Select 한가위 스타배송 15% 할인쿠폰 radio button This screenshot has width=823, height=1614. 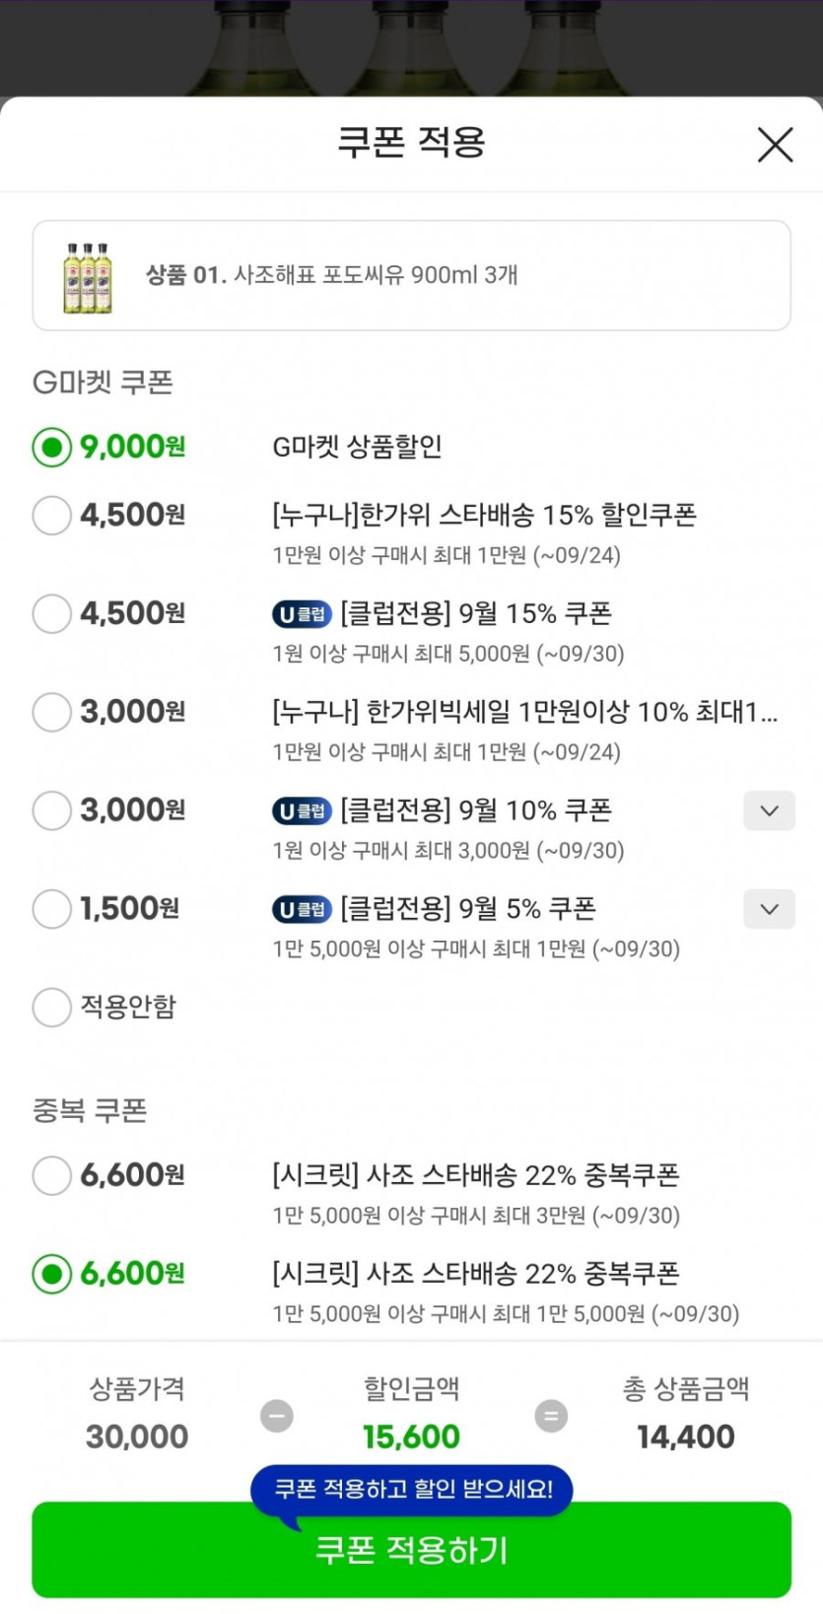tap(52, 515)
